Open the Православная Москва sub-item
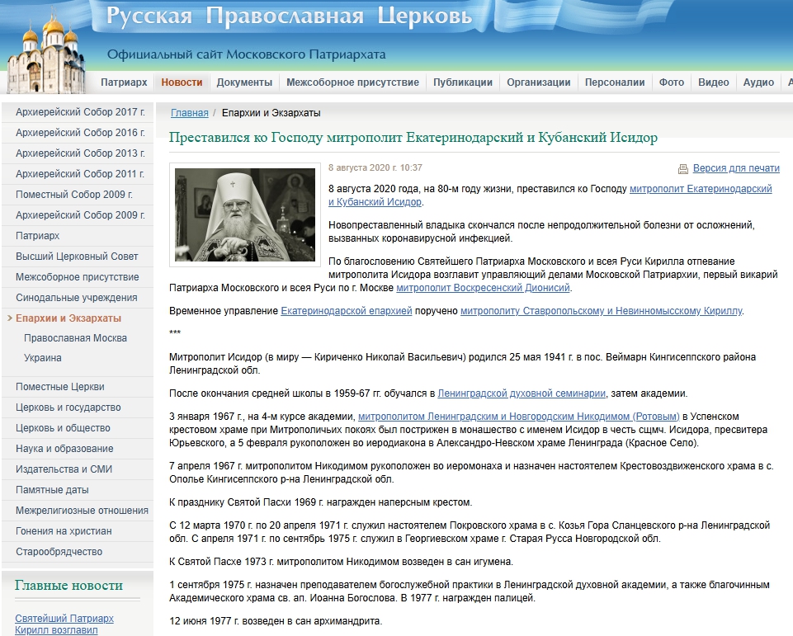793x636 pixels. [75, 338]
